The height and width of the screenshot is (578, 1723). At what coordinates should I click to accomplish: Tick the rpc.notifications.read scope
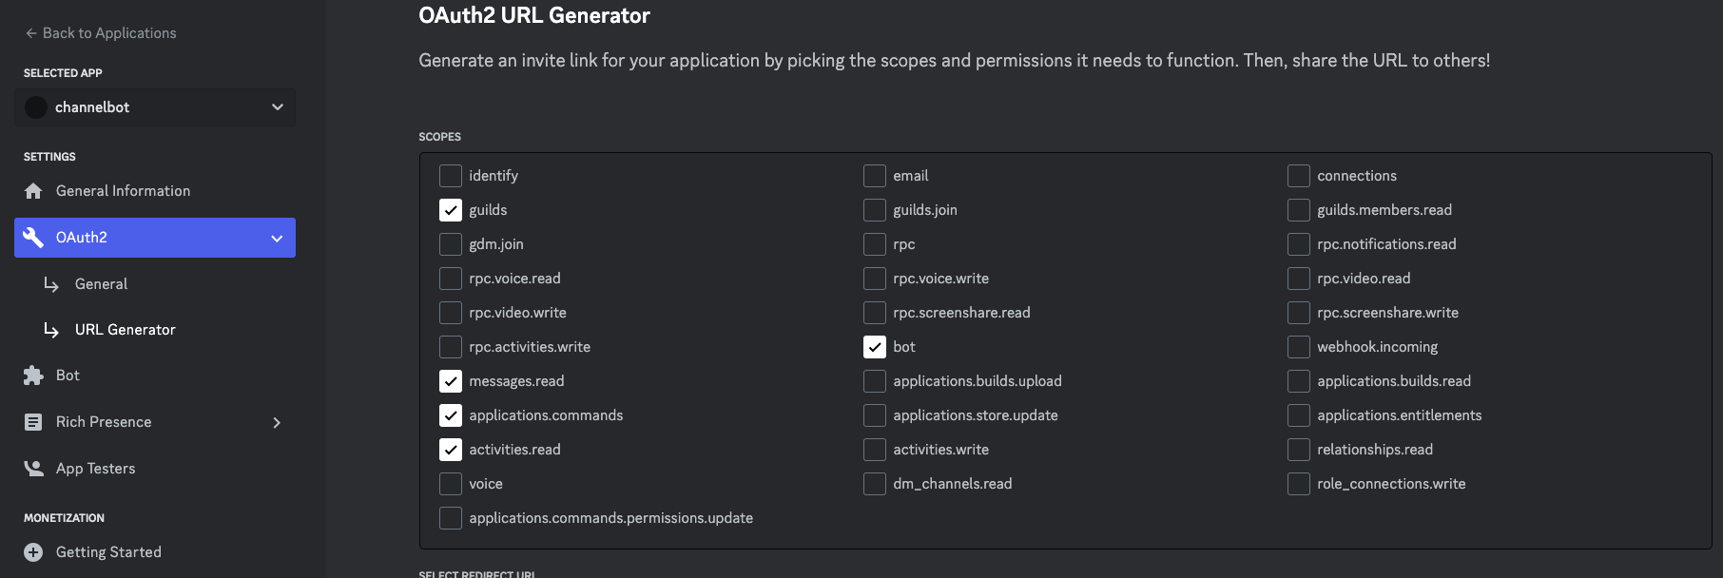pyautogui.click(x=1299, y=244)
